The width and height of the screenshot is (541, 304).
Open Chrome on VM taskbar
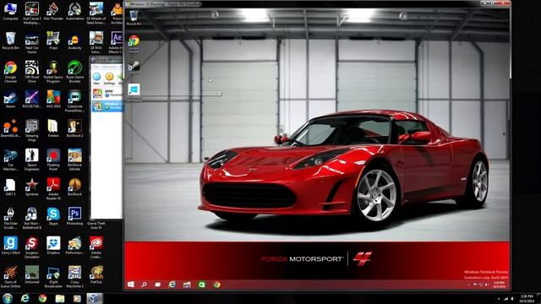coord(216,285)
